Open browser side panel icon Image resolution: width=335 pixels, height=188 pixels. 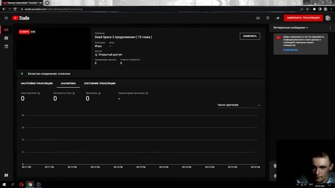320,9
